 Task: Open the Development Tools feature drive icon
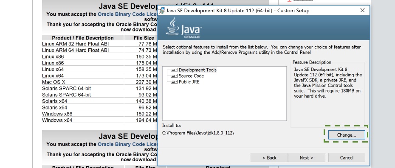pyautogui.click(x=174, y=70)
